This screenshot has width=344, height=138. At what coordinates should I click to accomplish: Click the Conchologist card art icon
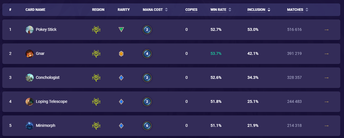[30, 77]
